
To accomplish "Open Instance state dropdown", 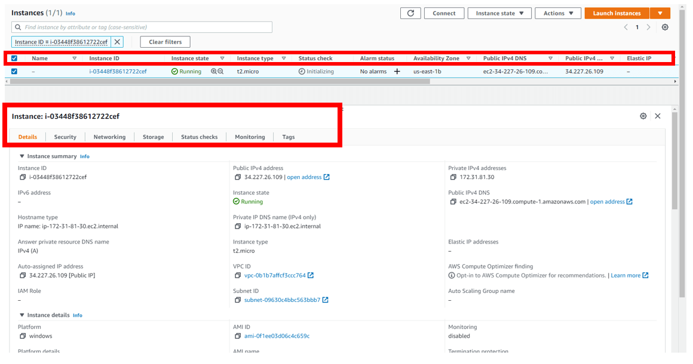I will coord(499,13).
